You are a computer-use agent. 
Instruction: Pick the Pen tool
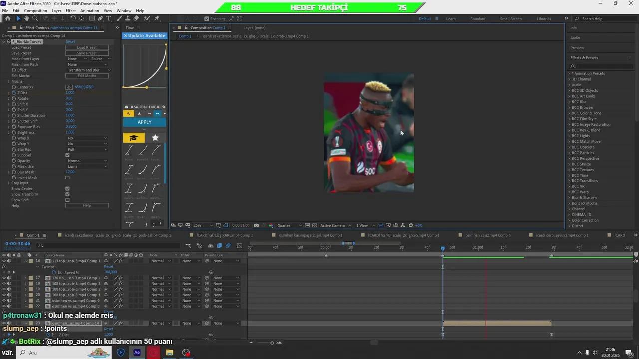(101, 19)
